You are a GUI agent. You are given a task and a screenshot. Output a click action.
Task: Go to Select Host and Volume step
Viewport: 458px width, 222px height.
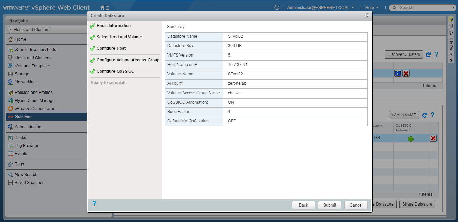pos(119,37)
